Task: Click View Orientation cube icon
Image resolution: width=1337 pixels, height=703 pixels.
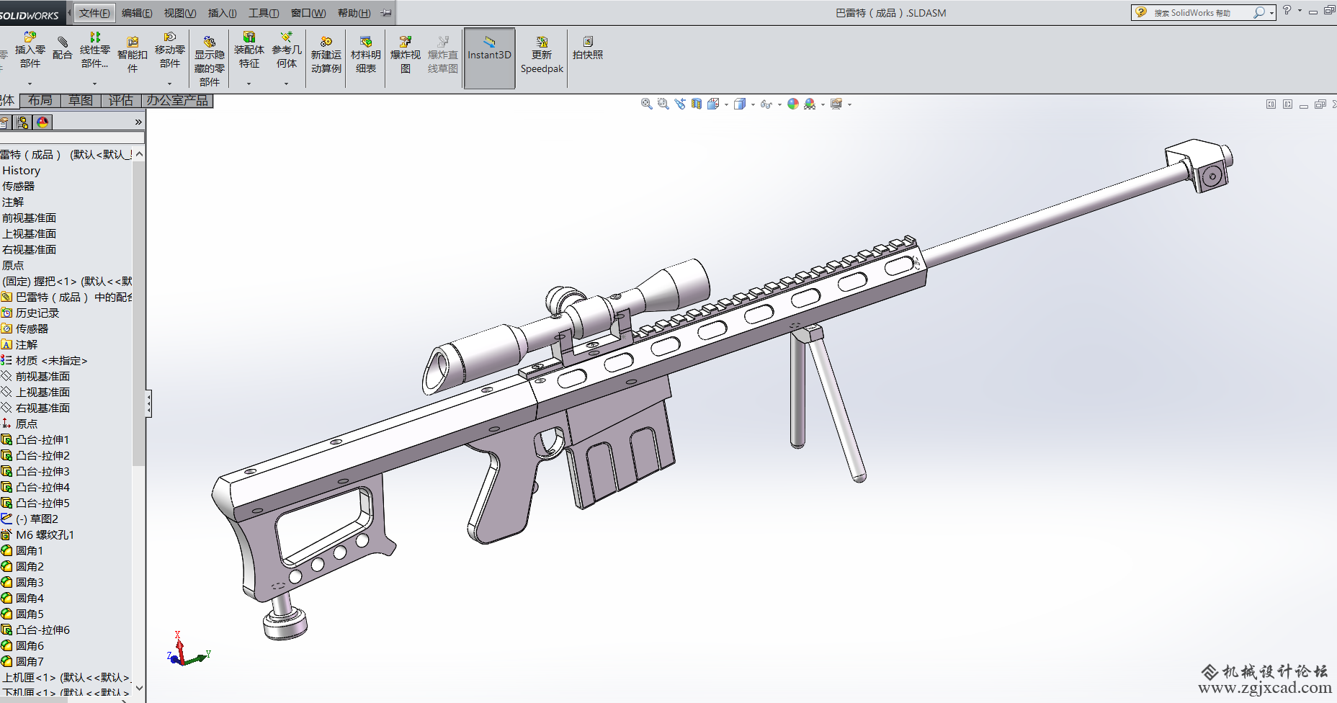Action: tap(713, 104)
